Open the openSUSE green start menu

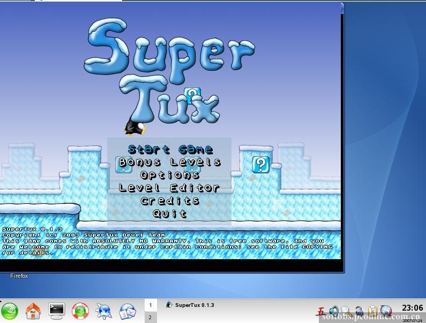coord(10,311)
